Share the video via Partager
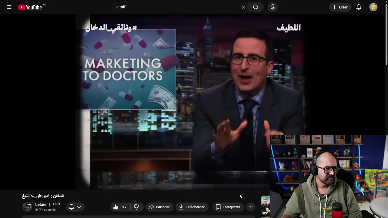The image size is (388, 218). [159, 207]
